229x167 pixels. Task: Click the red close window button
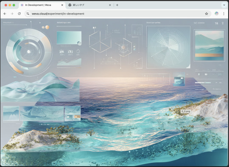(6, 5)
